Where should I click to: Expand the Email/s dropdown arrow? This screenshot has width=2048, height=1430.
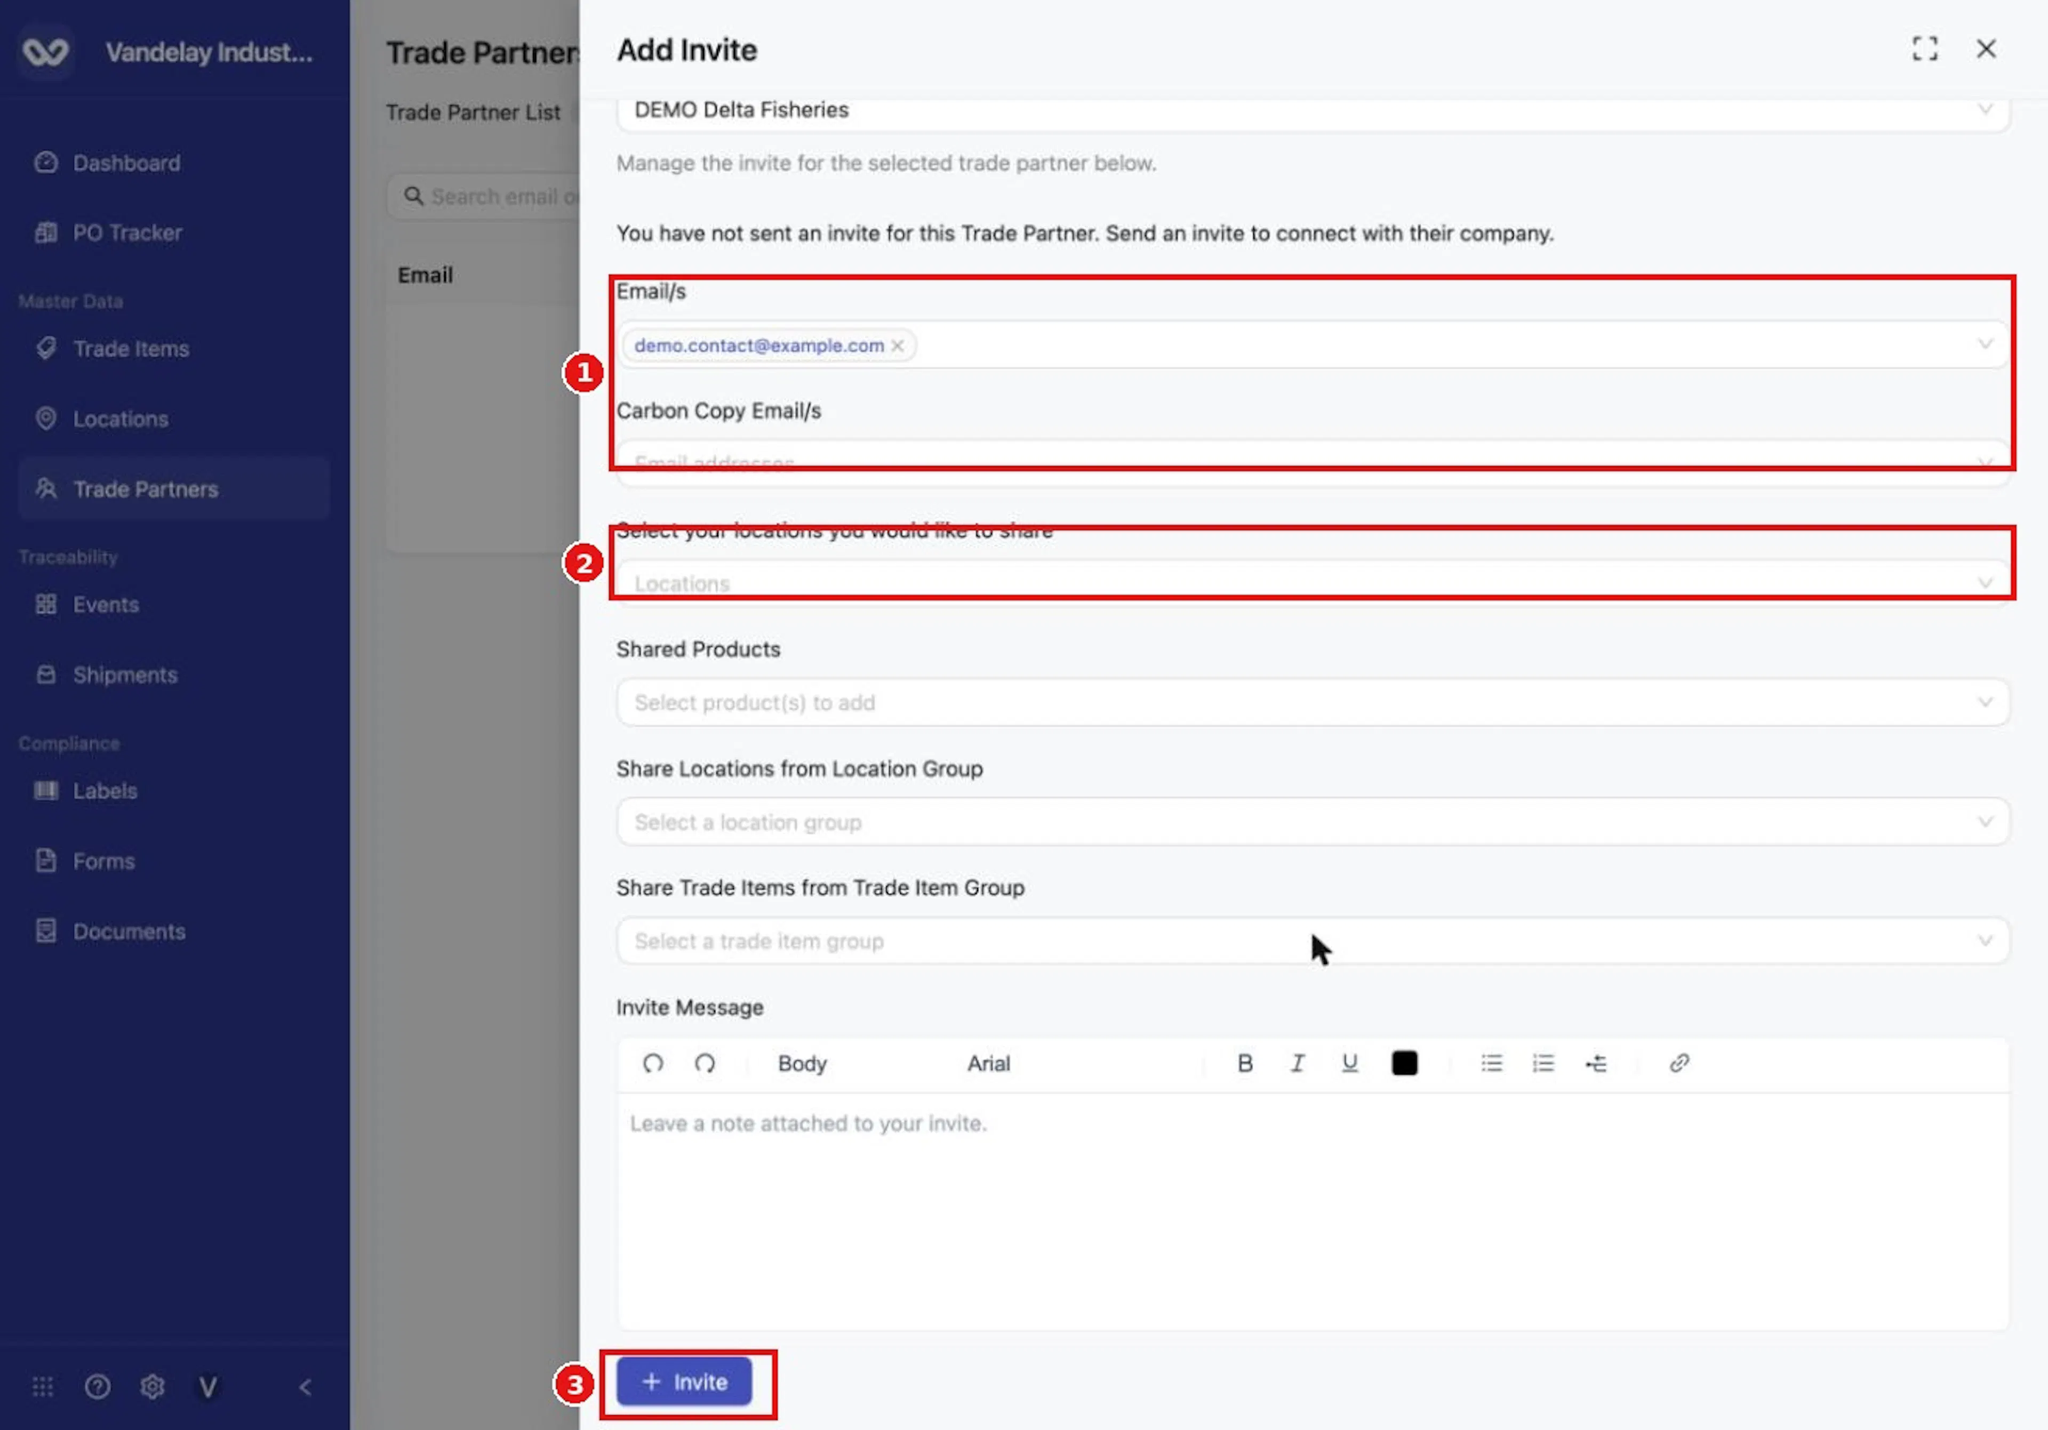point(1985,344)
